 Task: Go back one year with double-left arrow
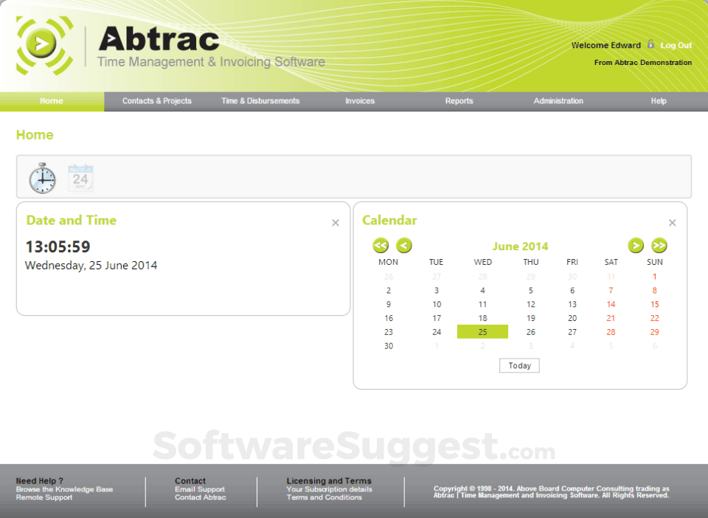point(381,246)
